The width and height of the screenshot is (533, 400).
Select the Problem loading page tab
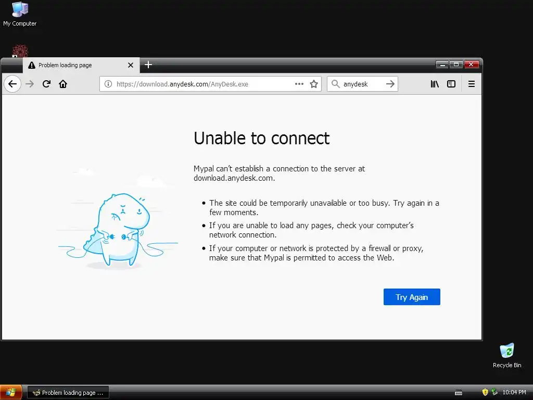[81, 65]
